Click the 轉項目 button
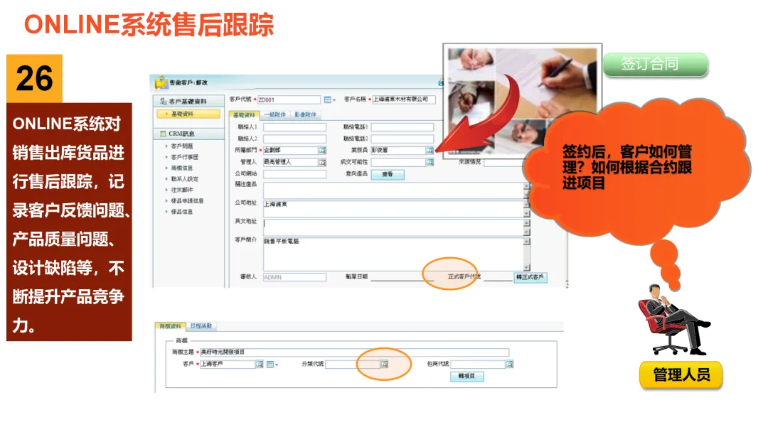This screenshot has height=432, width=768. (466, 377)
